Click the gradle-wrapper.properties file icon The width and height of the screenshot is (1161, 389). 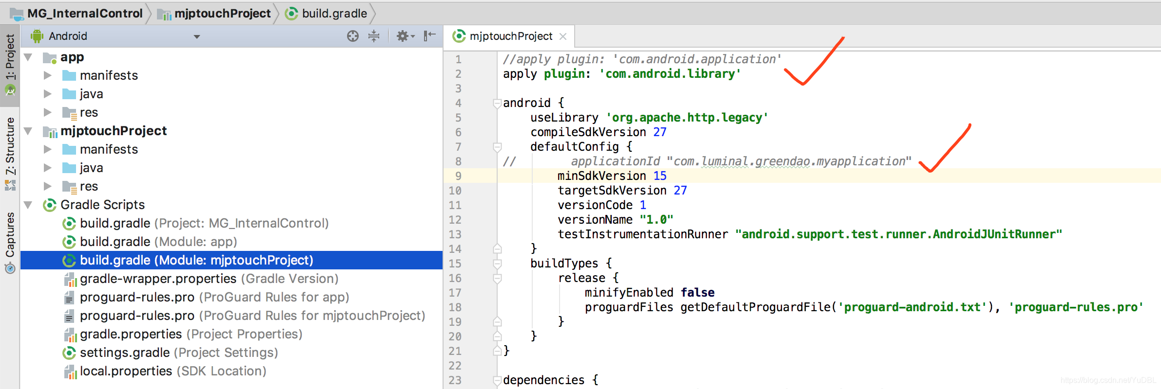(x=71, y=279)
